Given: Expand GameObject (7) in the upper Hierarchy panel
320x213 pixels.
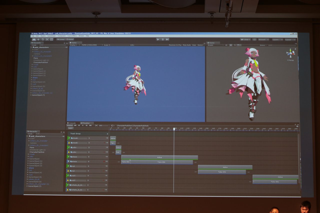Looking at the screenshot, I should tap(31, 95).
